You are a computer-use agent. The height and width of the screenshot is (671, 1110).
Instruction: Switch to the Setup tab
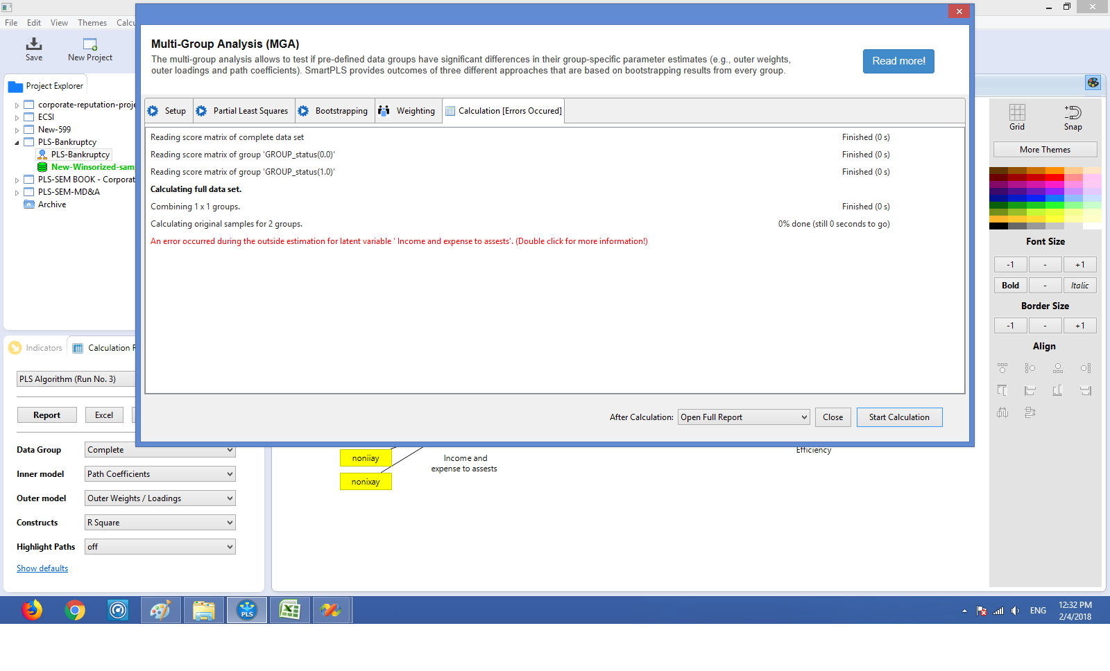click(169, 111)
